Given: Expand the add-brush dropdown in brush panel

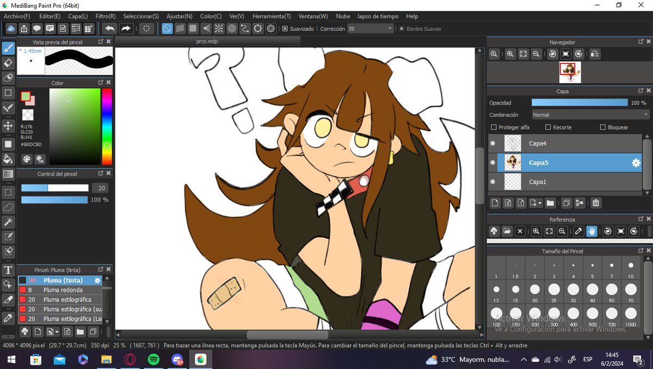Looking at the screenshot, I should [56, 331].
